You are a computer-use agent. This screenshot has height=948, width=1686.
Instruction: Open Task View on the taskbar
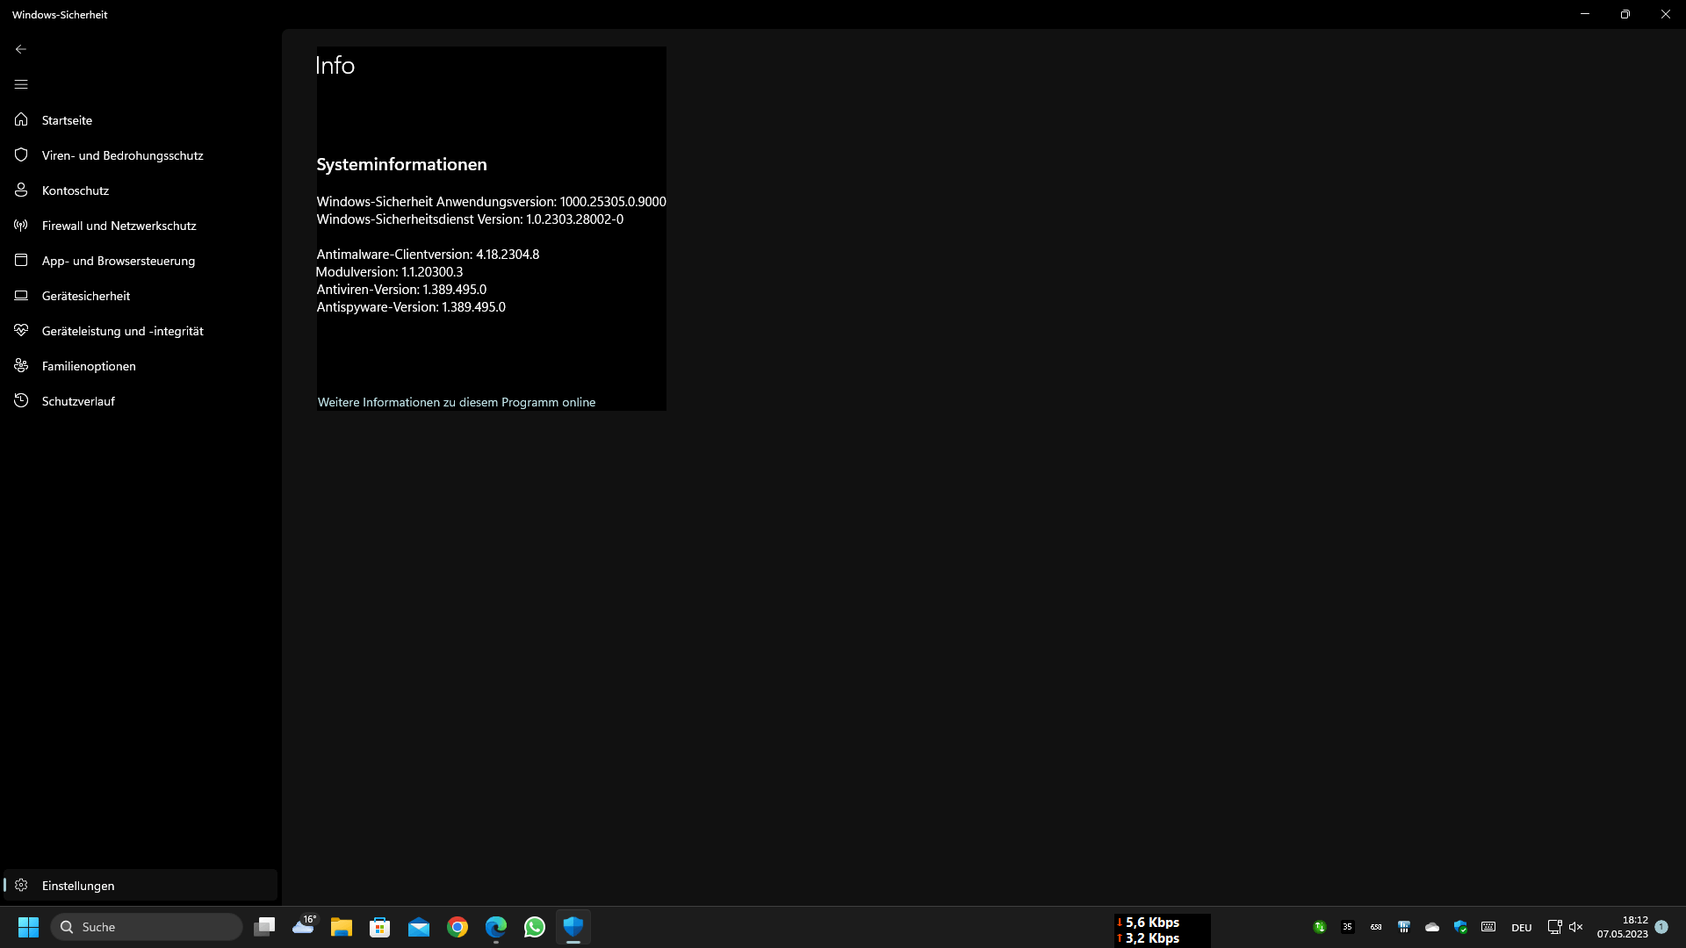264,927
